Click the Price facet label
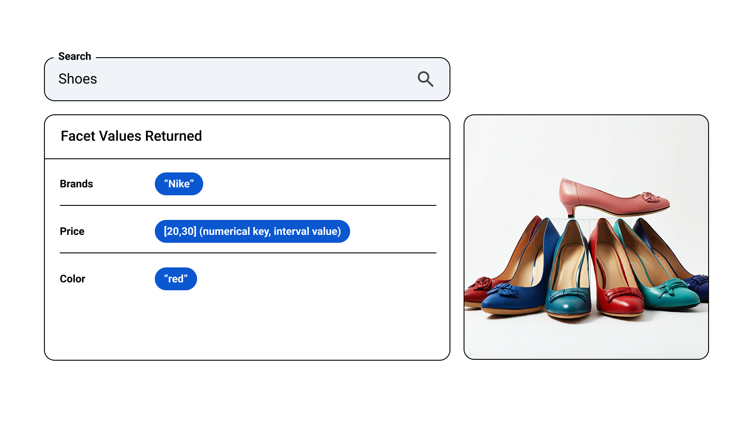The width and height of the screenshot is (753, 424). pyautogui.click(x=72, y=231)
